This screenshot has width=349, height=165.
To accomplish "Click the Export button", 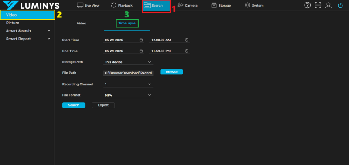I will click(x=103, y=105).
